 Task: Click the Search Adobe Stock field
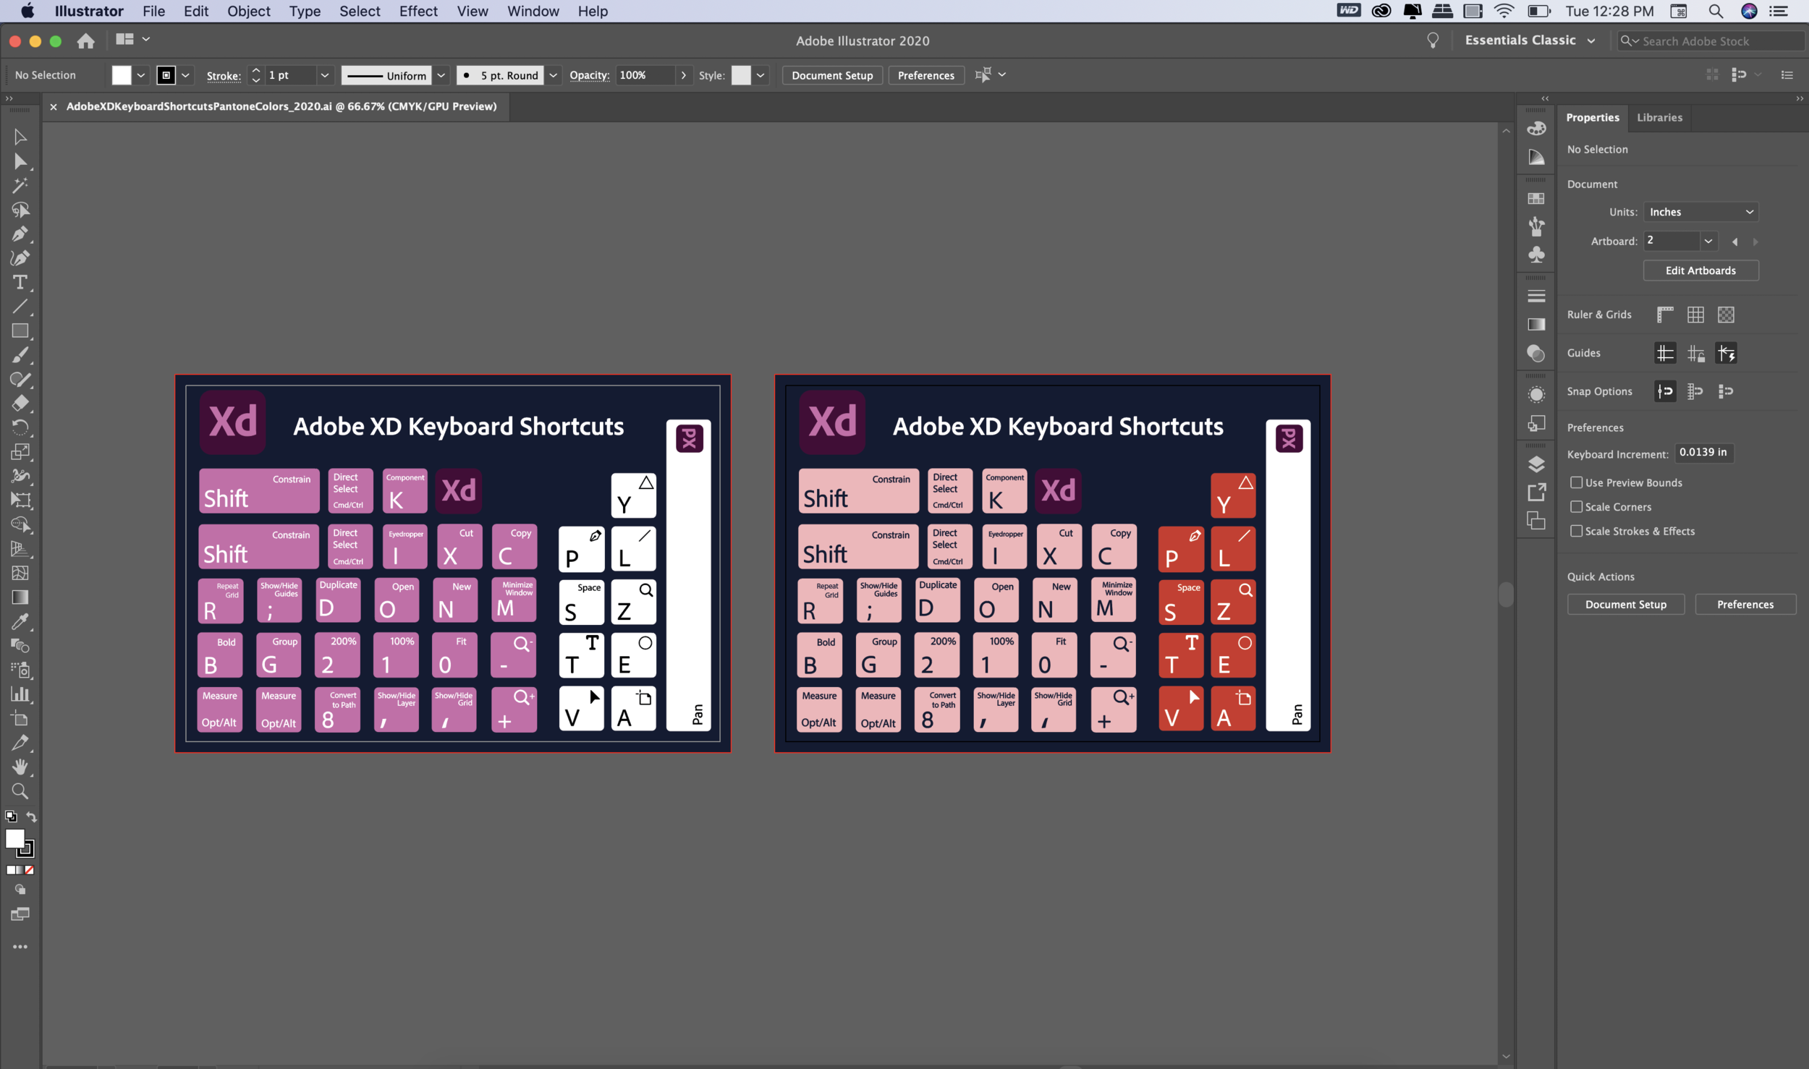pyautogui.click(x=1711, y=41)
